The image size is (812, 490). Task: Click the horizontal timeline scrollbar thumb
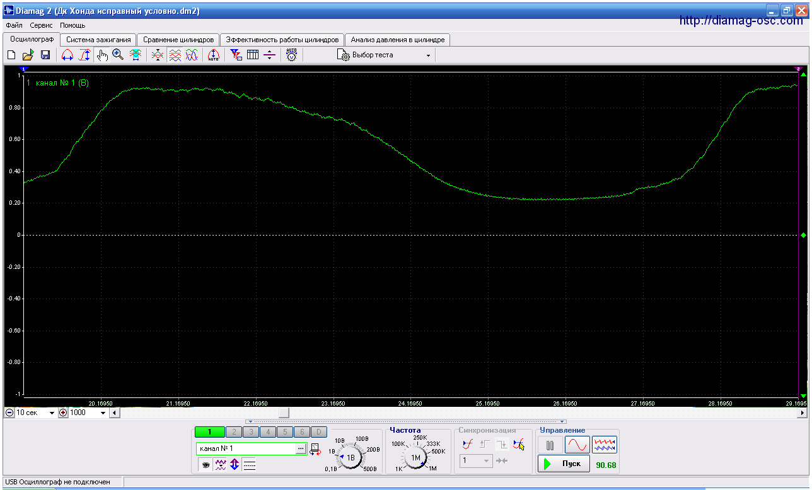click(x=284, y=413)
